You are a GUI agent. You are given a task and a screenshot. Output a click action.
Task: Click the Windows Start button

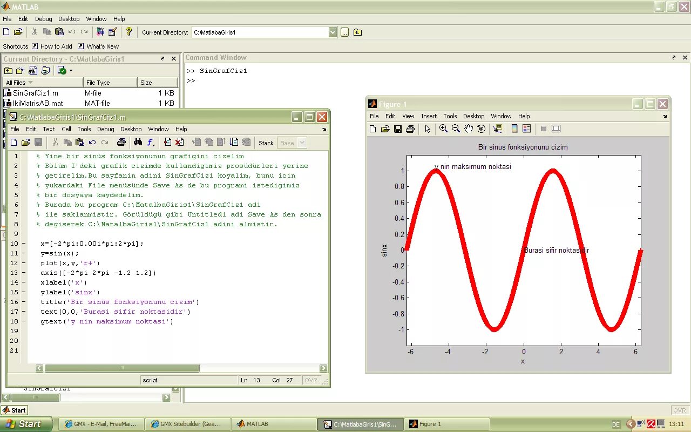pyautogui.click(x=26, y=424)
